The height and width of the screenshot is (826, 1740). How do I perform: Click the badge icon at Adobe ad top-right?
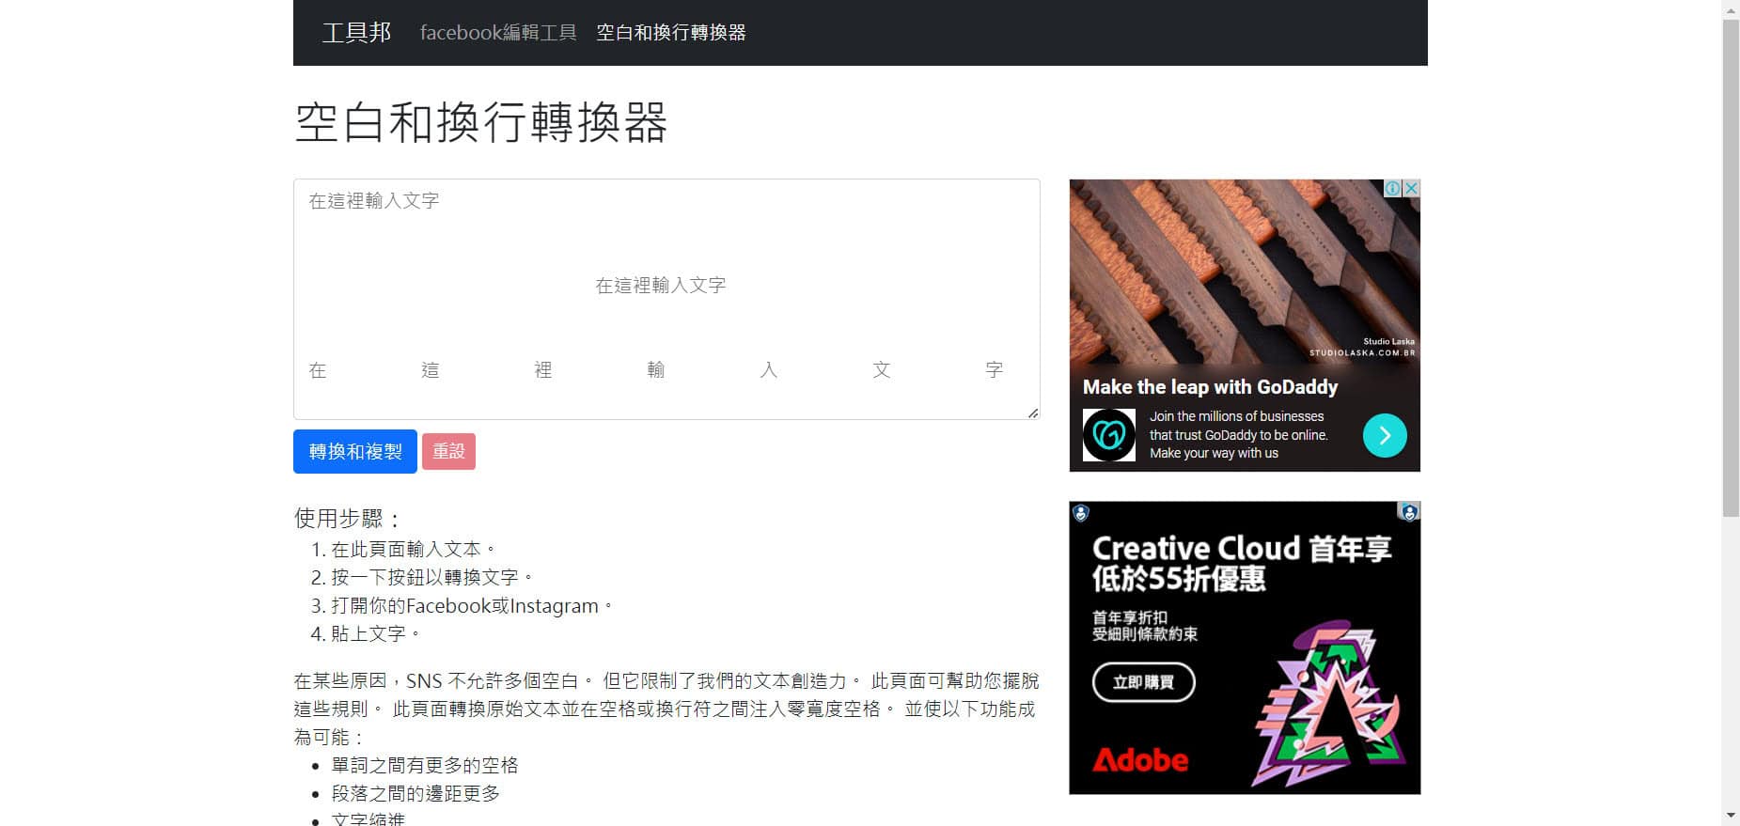[1408, 512]
